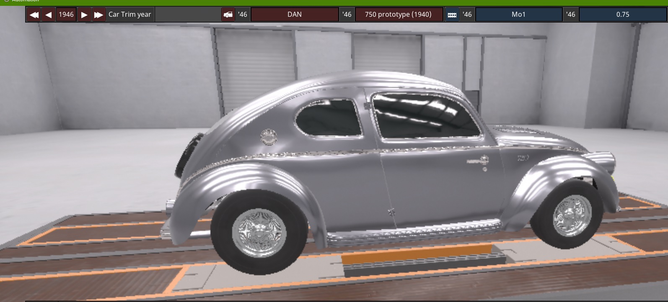Click the 1946 year display

click(x=66, y=15)
